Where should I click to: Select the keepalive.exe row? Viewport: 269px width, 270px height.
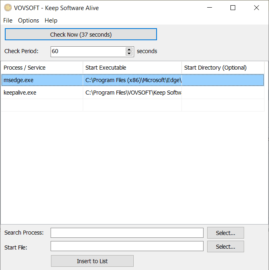tap(132, 93)
